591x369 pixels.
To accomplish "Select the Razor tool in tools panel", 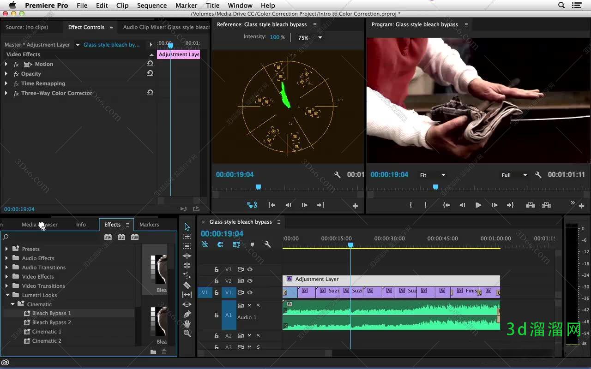I will (x=187, y=285).
